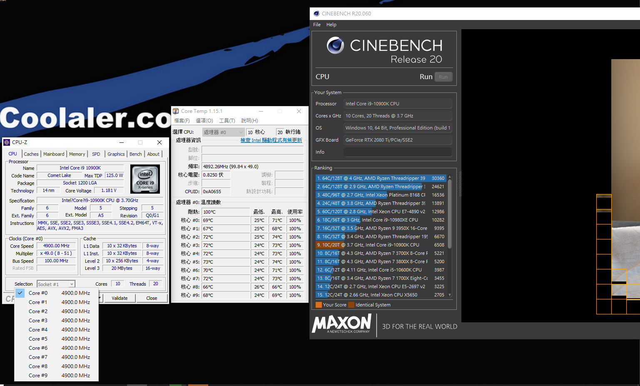Select the Xeon Platinum 8168 ranking row
This screenshot has height=386, width=640.
click(x=381, y=195)
